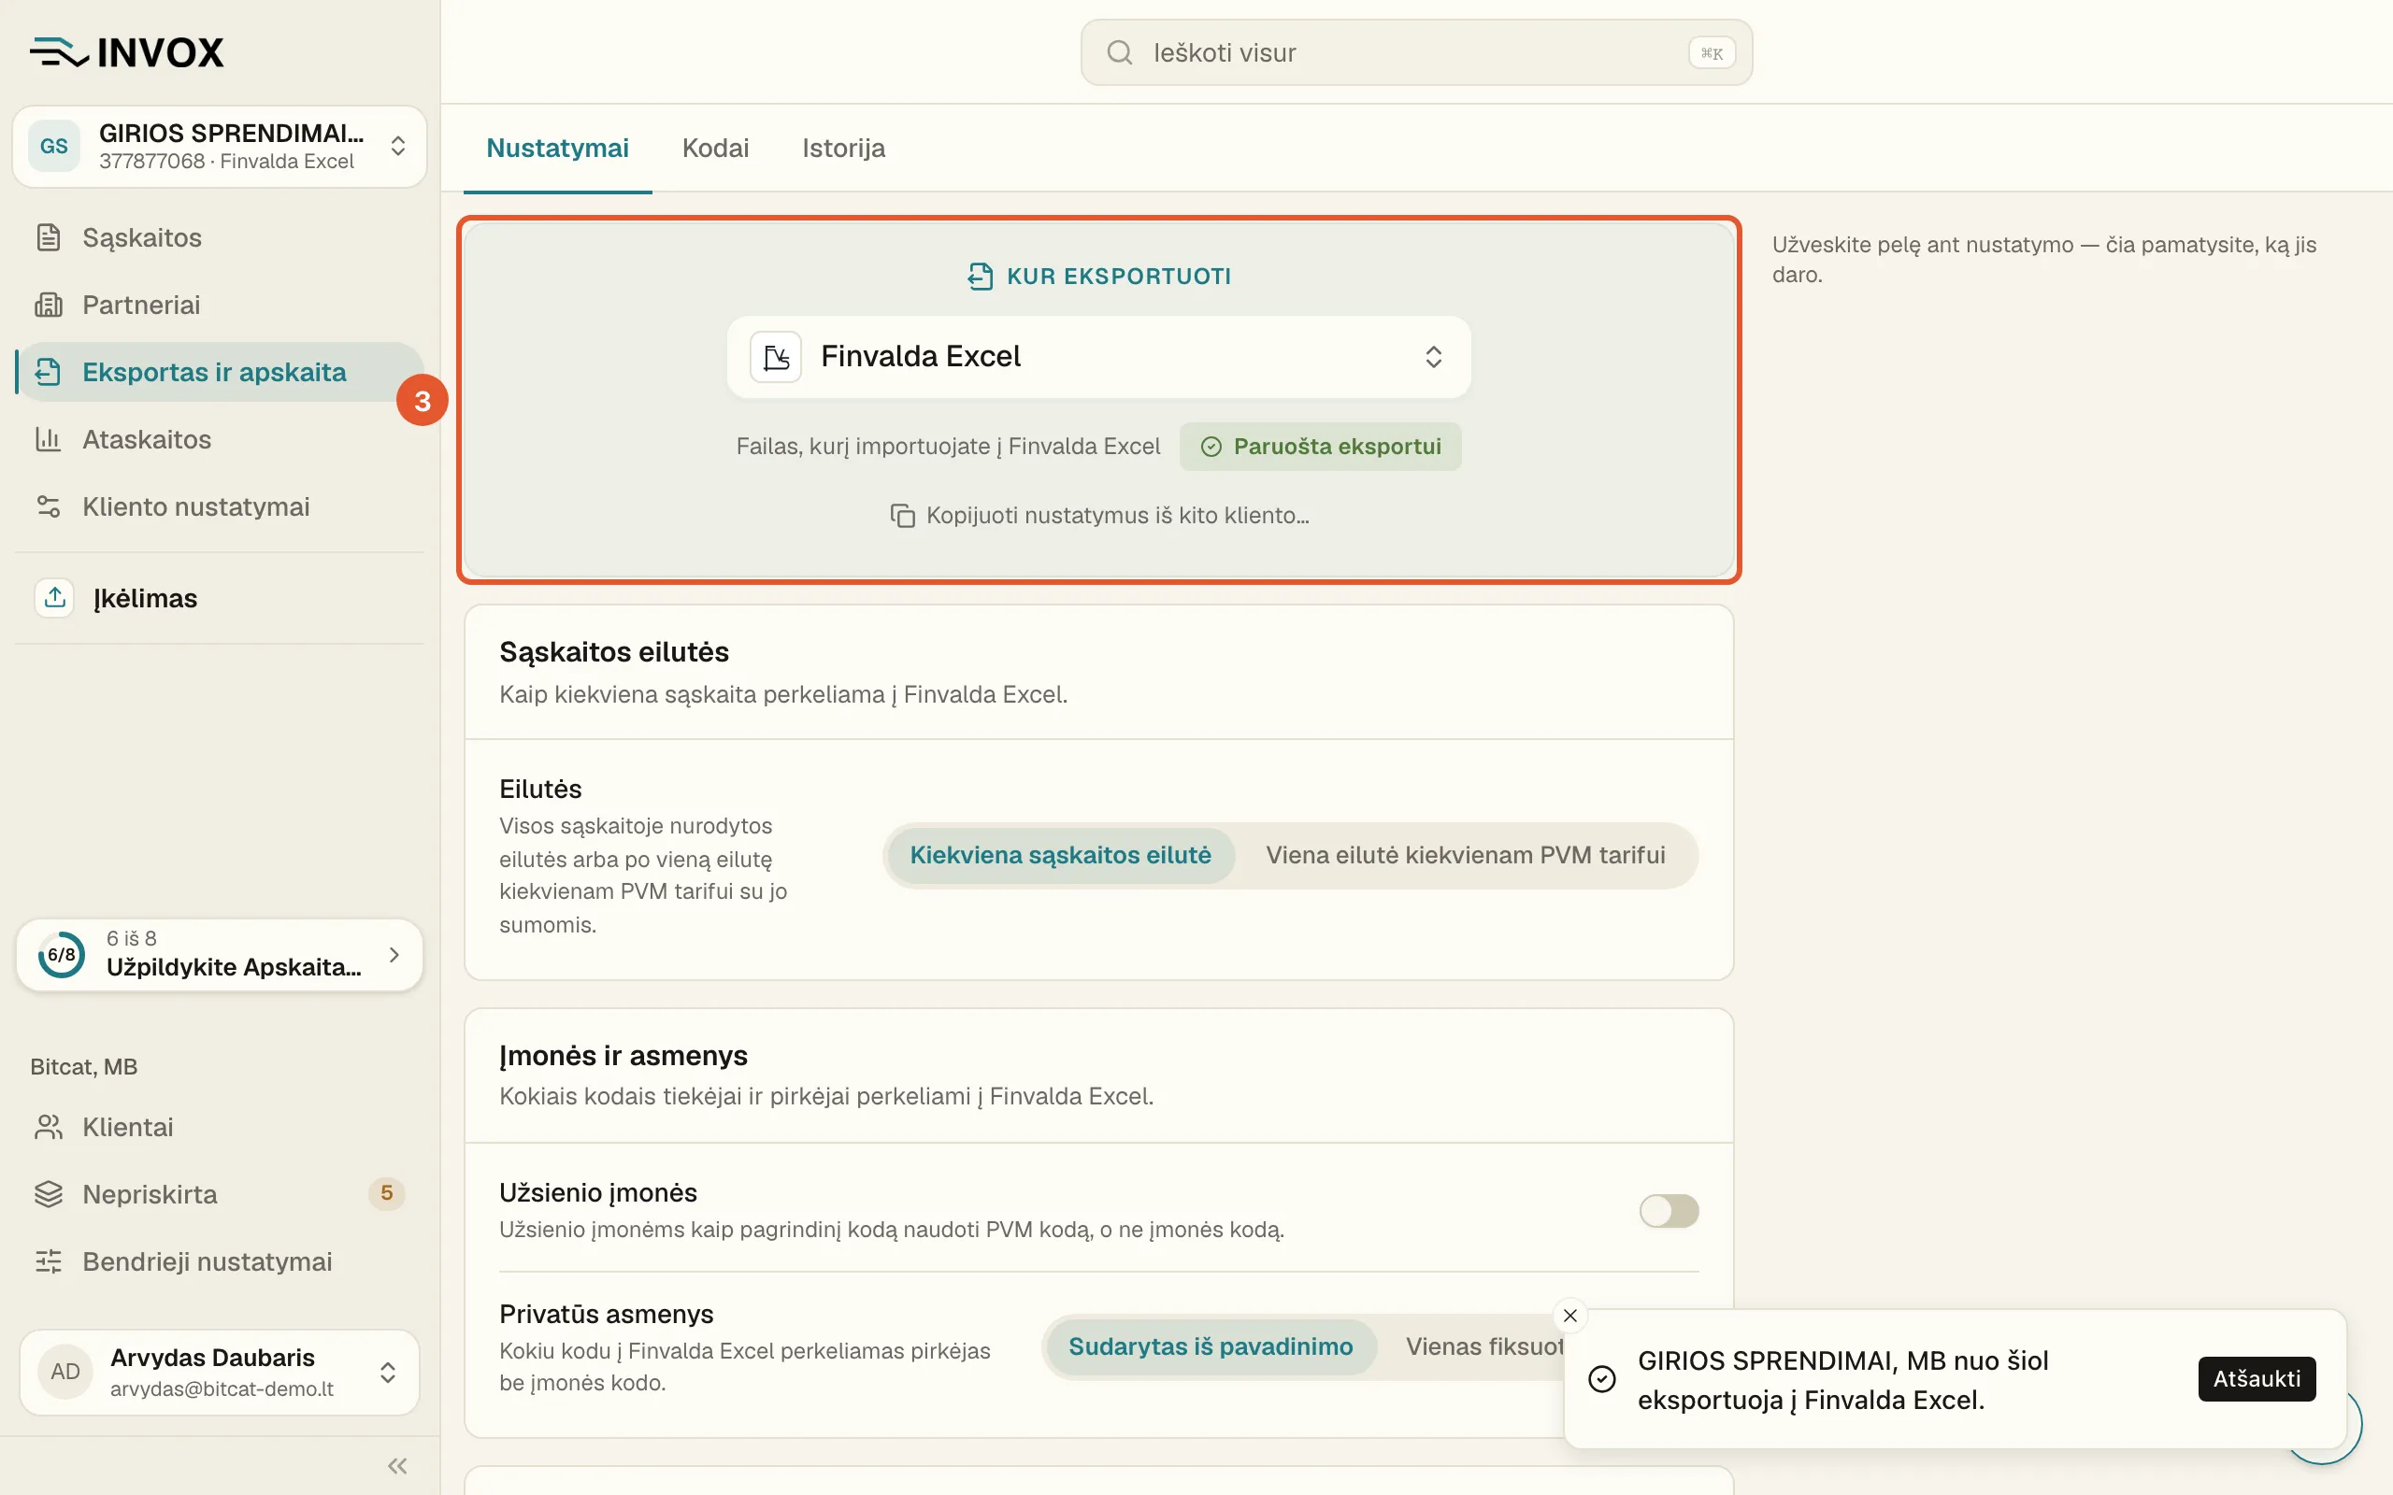The height and width of the screenshot is (1495, 2393).
Task: Open the Finvalda Excel export dropdown
Action: pos(1098,357)
